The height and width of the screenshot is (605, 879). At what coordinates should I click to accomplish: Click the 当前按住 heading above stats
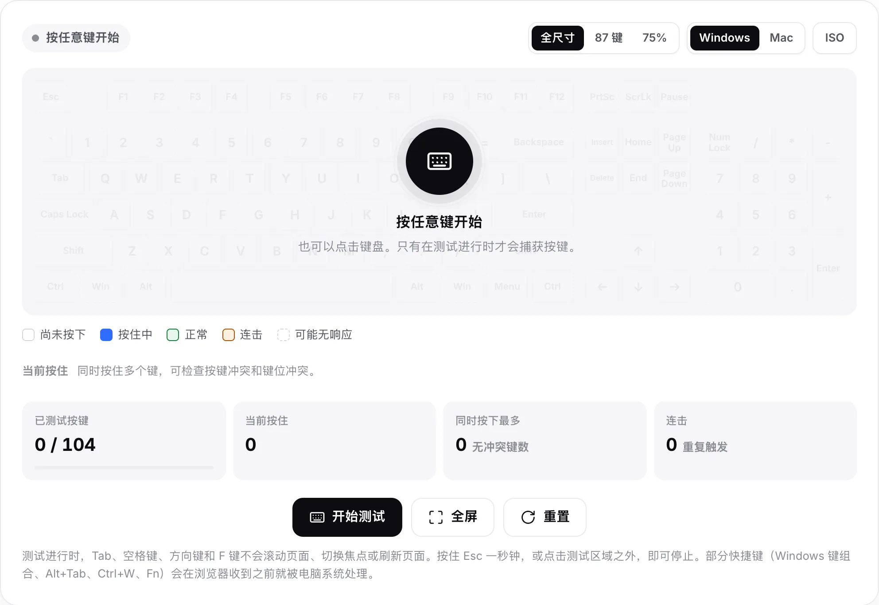[x=45, y=371]
